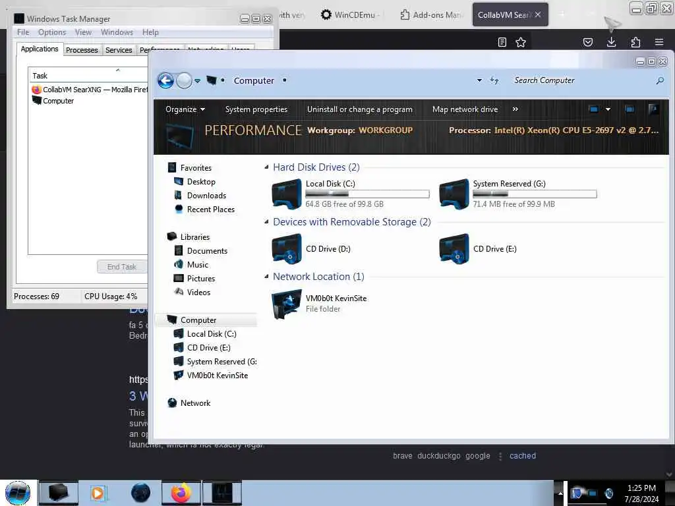Toggle the preview pane in Explorer

click(x=630, y=109)
